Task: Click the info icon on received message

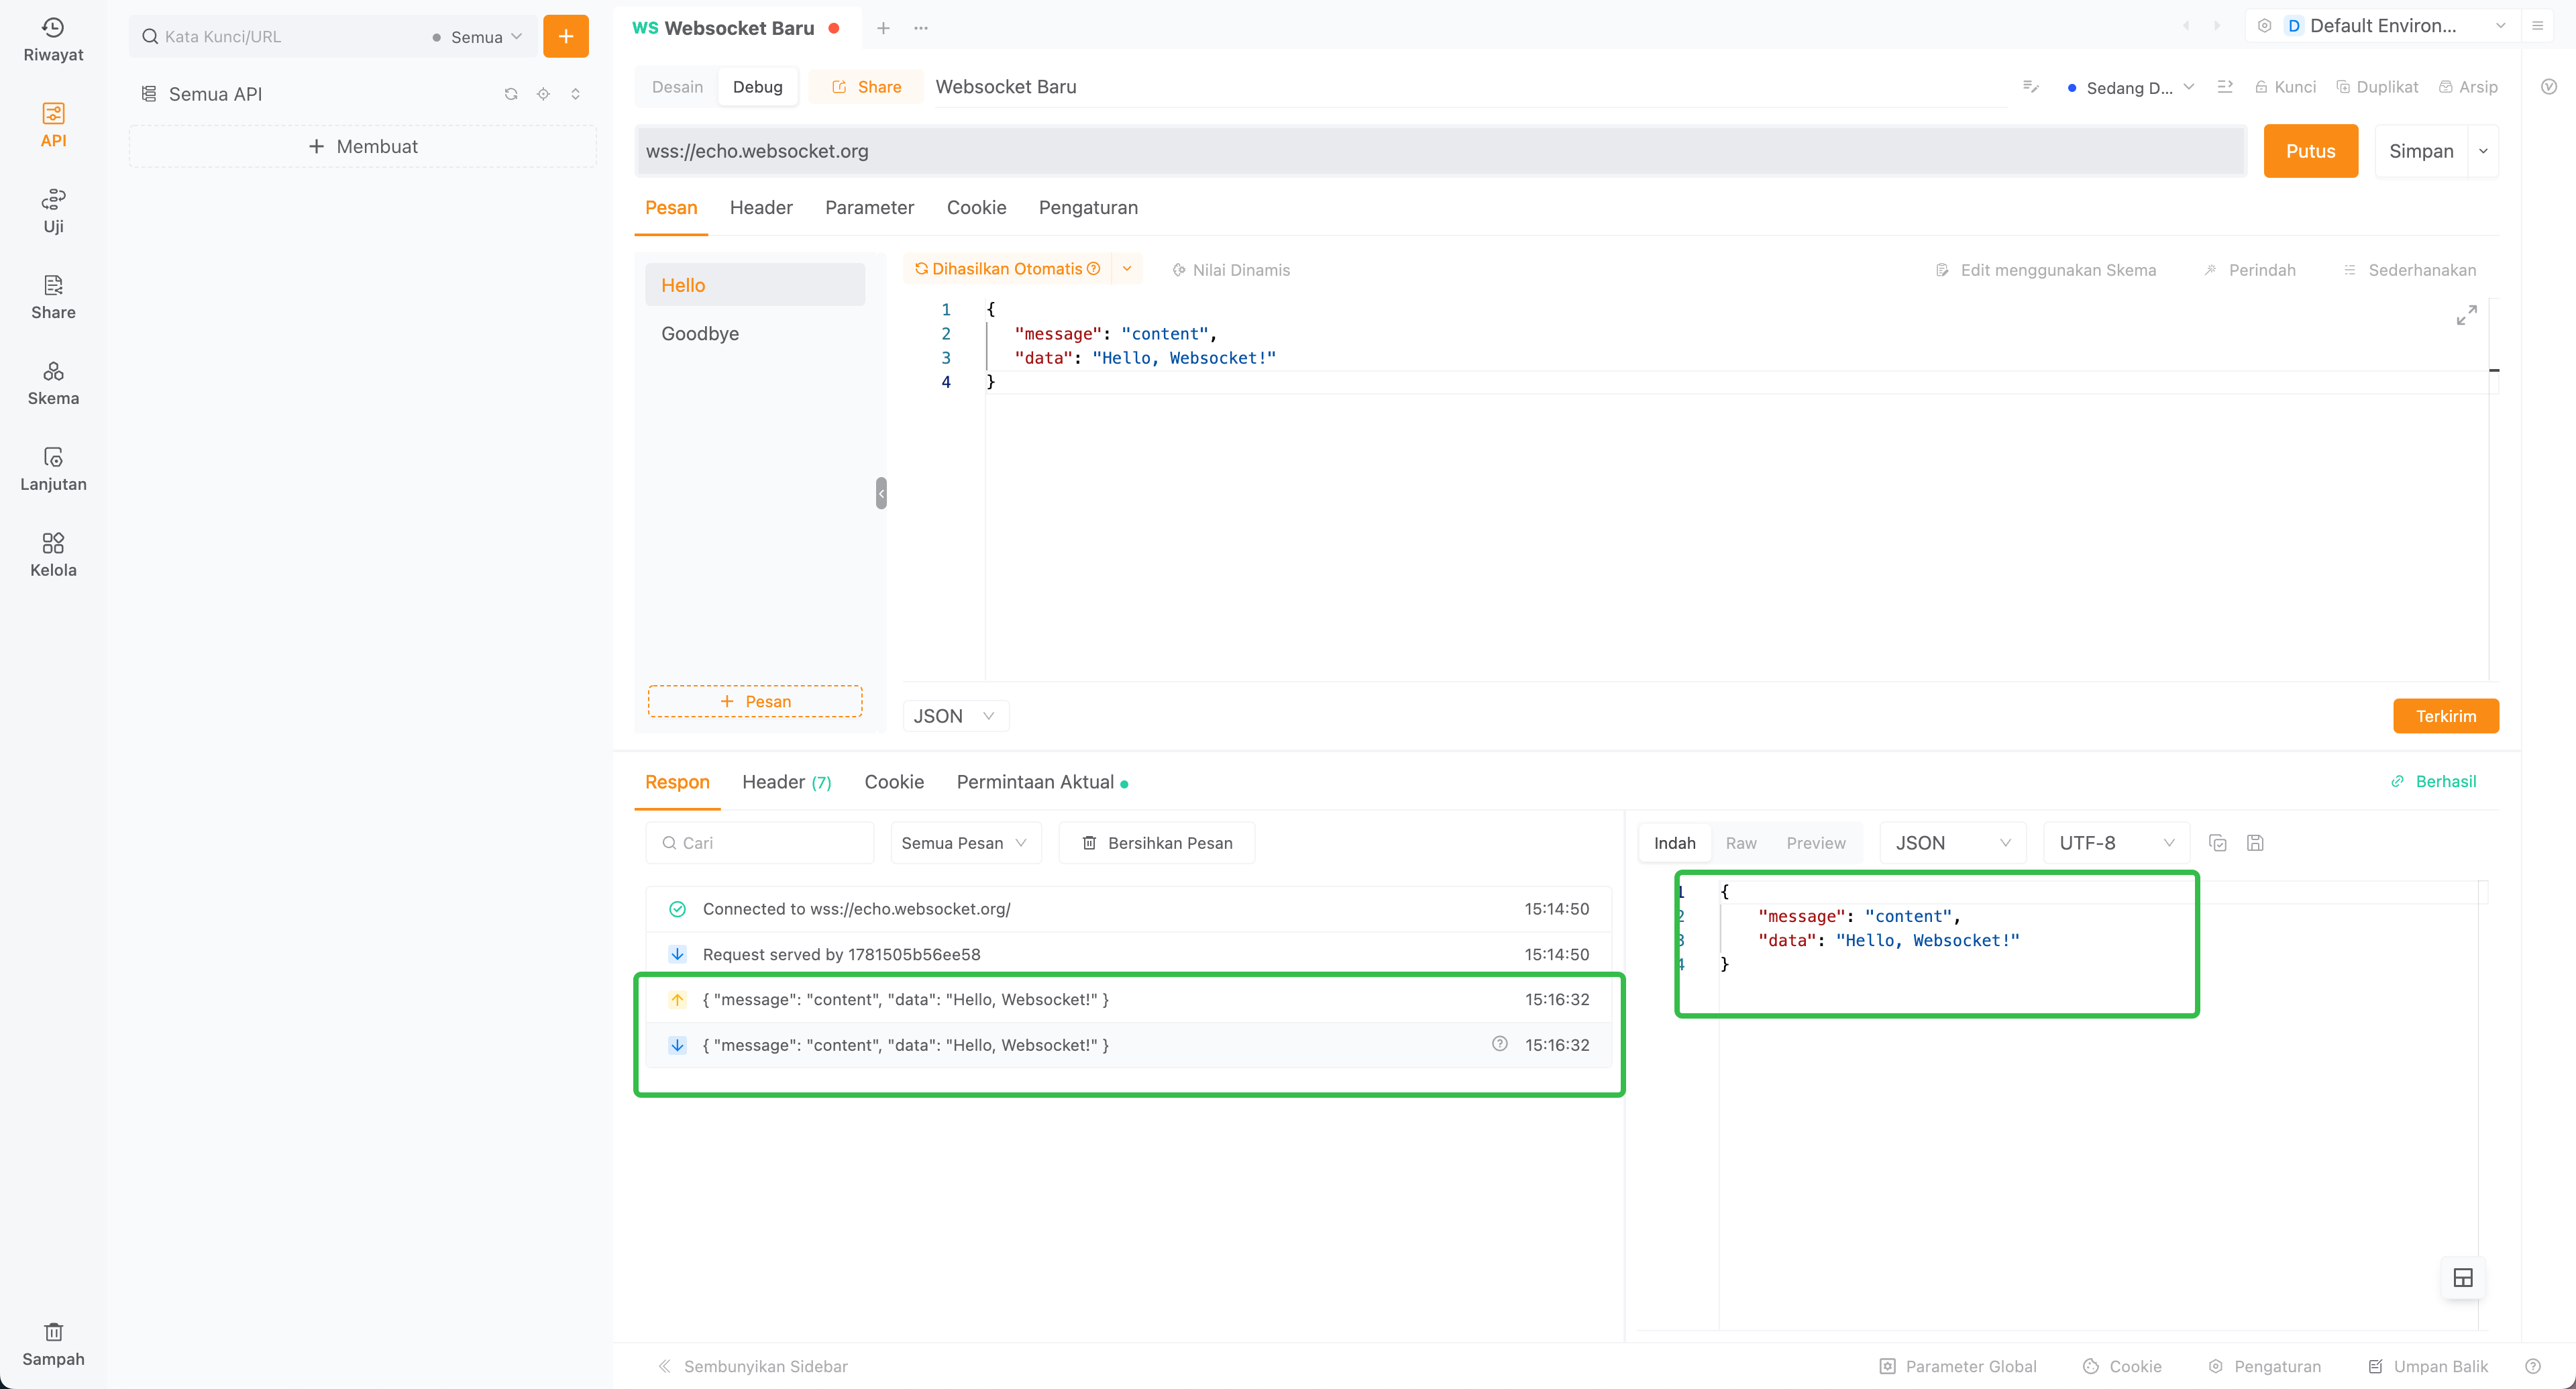Action: [1499, 1044]
